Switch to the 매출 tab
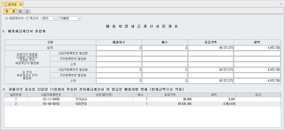Screen dimensions: 285x131 click(10, 11)
